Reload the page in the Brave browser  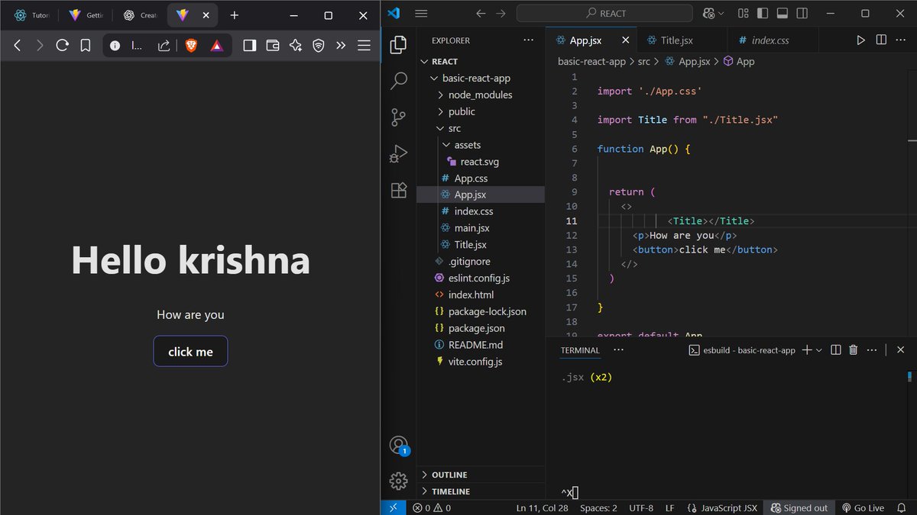63,46
